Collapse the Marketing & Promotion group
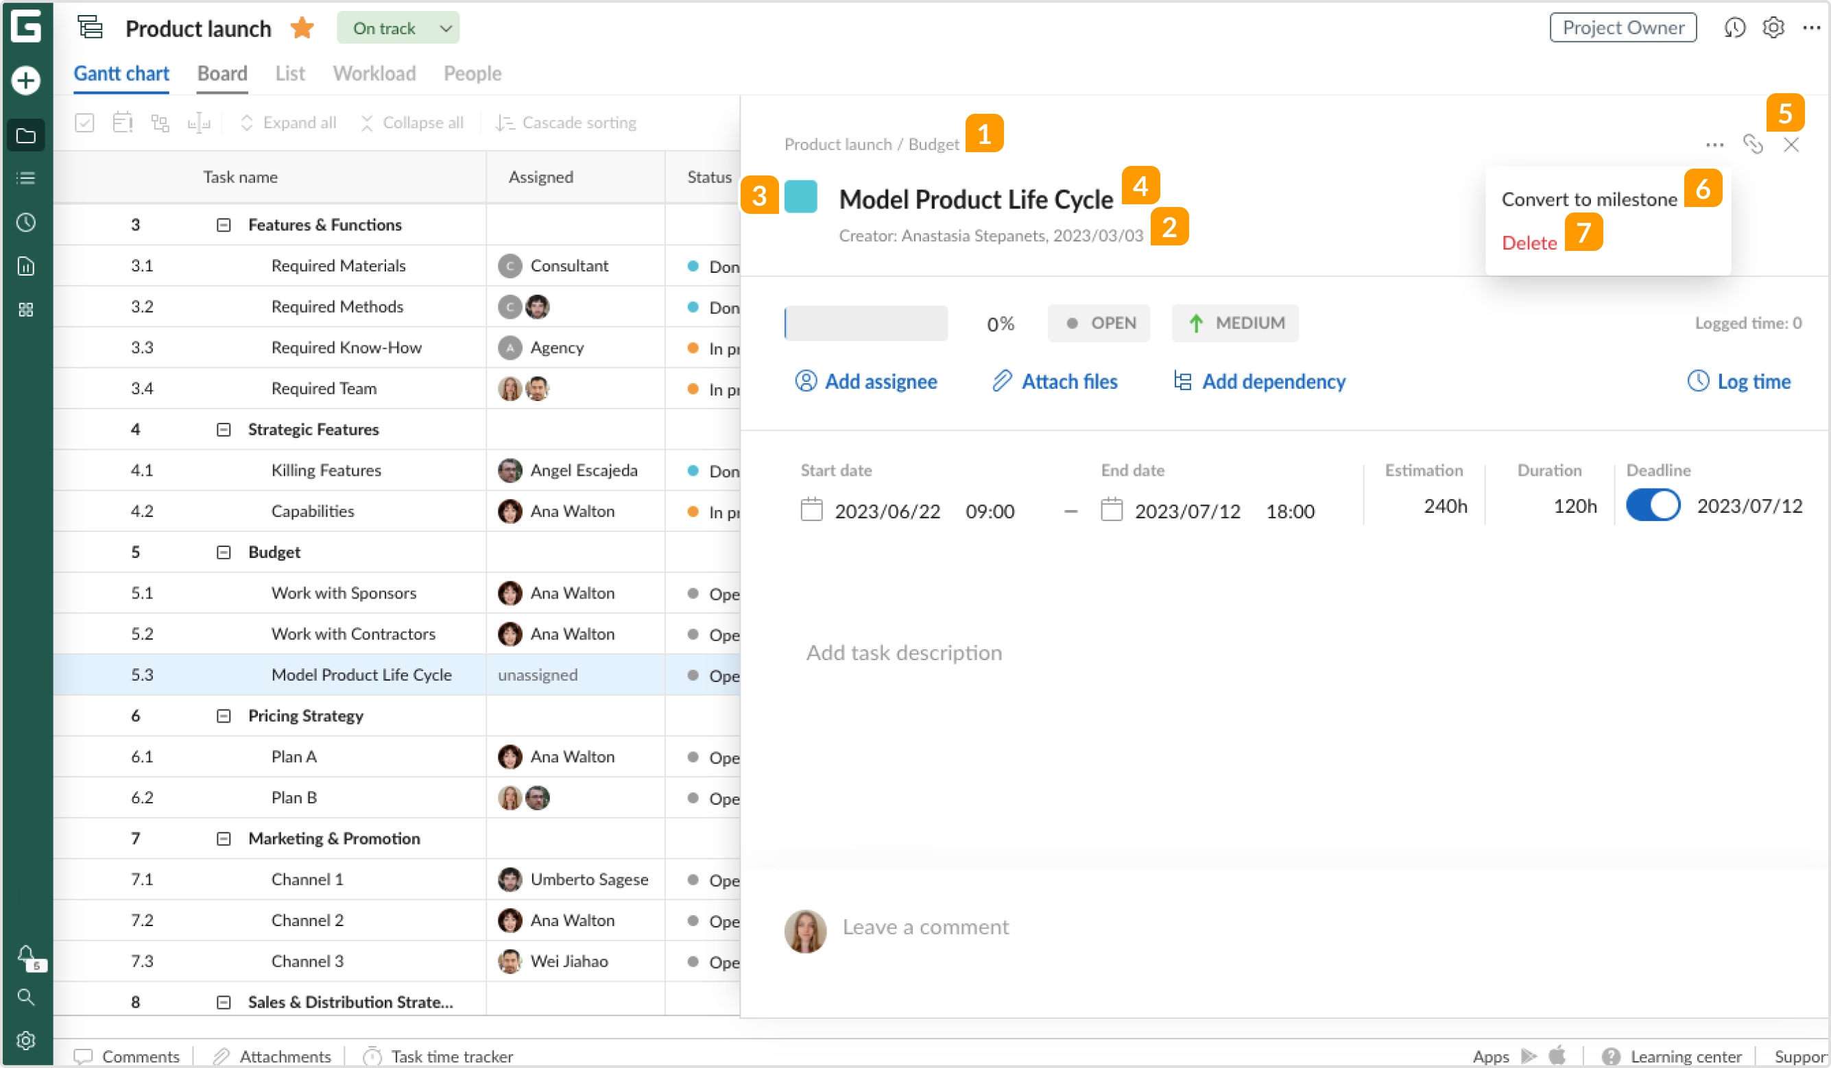This screenshot has width=1831, height=1068. pos(224,838)
